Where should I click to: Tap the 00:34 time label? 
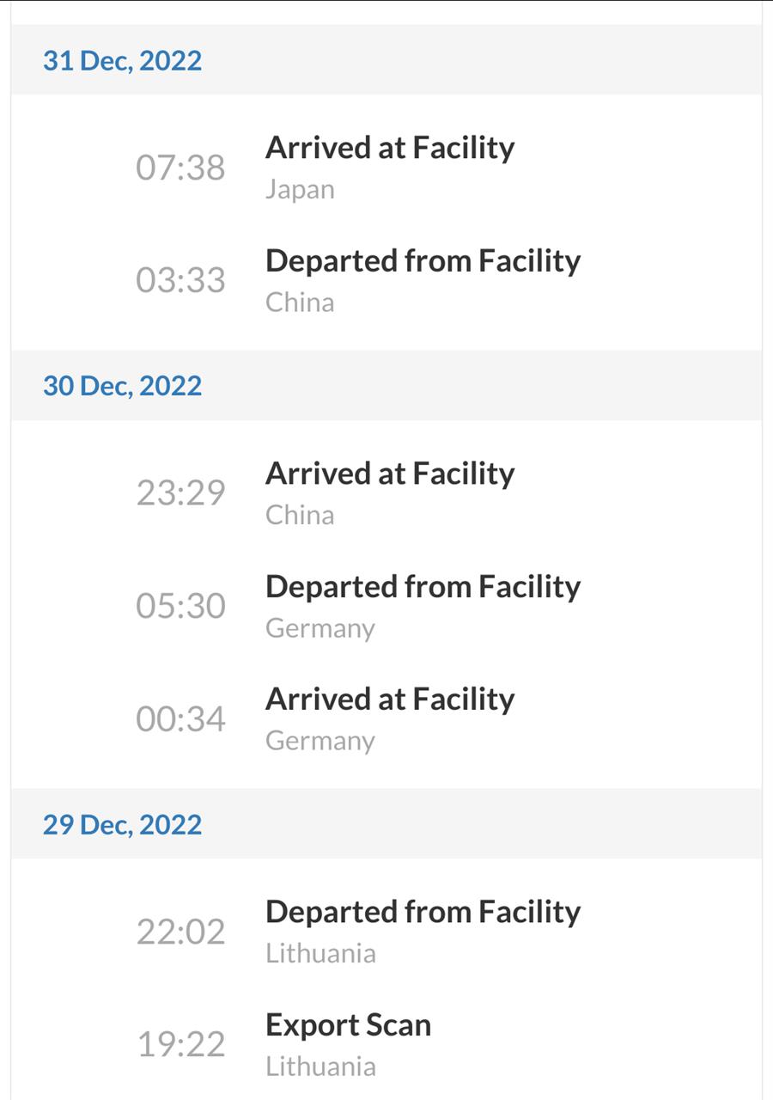pyautogui.click(x=180, y=718)
